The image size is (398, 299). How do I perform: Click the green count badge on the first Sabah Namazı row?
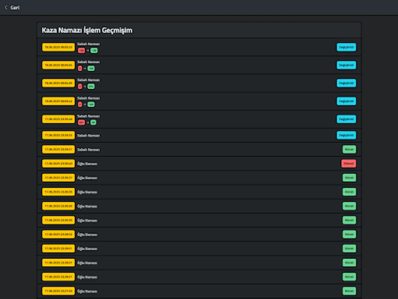[94, 50]
